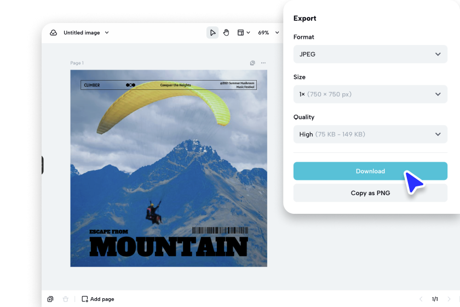The width and height of the screenshot is (460, 307).
Task: Click the Add page button
Action: (98, 299)
